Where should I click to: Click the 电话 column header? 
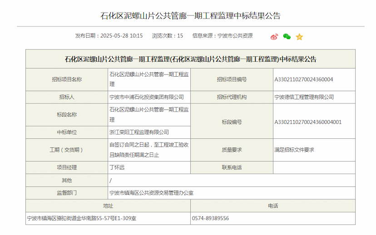tap(273, 206)
